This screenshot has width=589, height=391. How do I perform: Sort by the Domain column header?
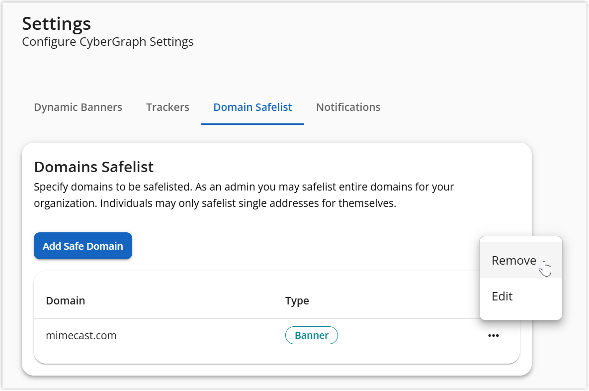pos(65,300)
